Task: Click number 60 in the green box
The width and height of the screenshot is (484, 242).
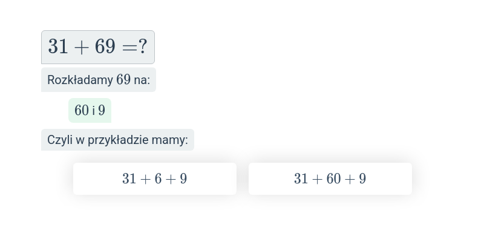Action: [x=82, y=111]
